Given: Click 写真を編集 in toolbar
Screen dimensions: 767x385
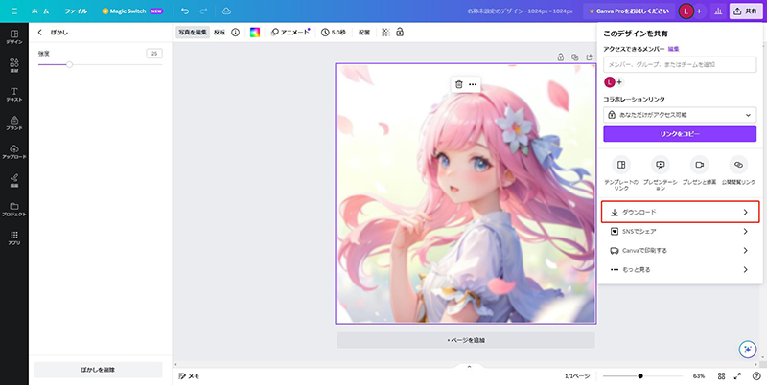Looking at the screenshot, I should click(193, 33).
